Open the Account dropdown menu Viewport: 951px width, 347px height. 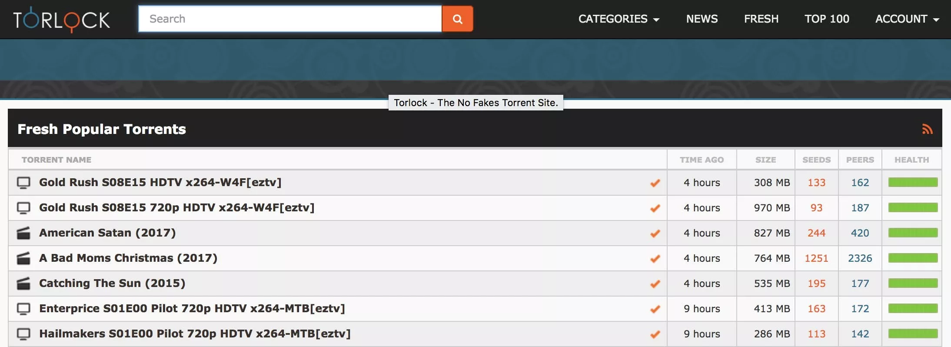(x=907, y=19)
